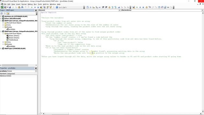Select Sheet2 (Sheet2) in project tree
The height and width of the screenshot is (115, 204).
(x=13, y=38)
